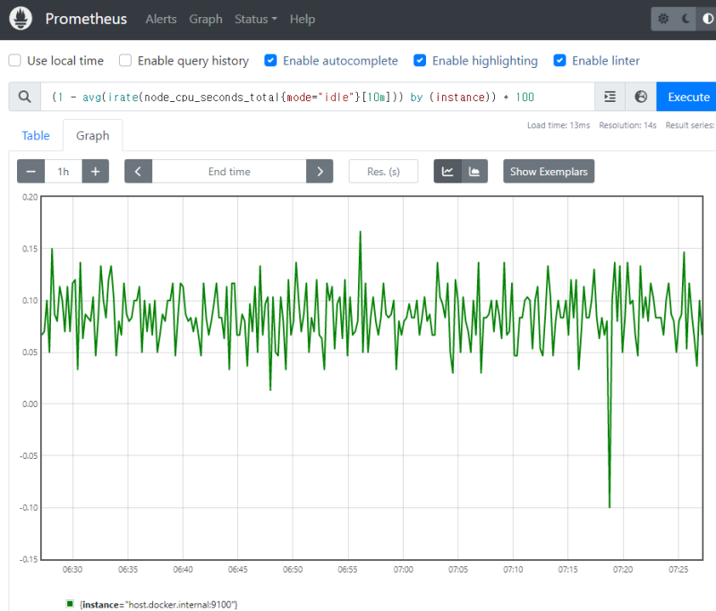716x611 pixels.
Task: Open the metrics explorer globe icon
Action: (x=641, y=97)
